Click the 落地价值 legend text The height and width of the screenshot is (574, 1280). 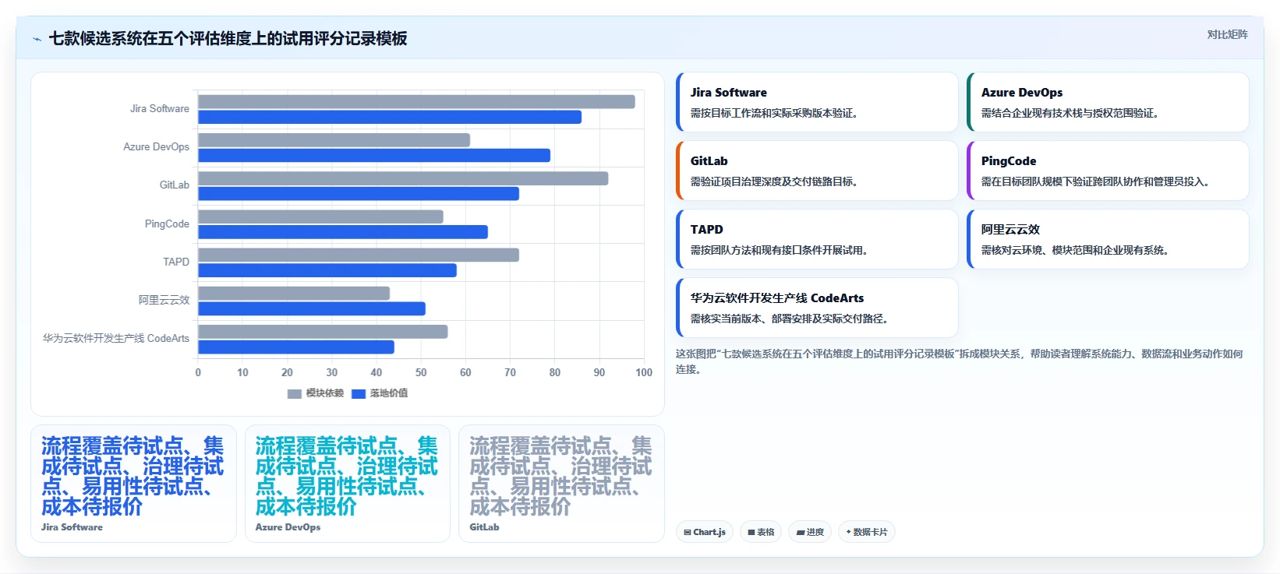(389, 393)
